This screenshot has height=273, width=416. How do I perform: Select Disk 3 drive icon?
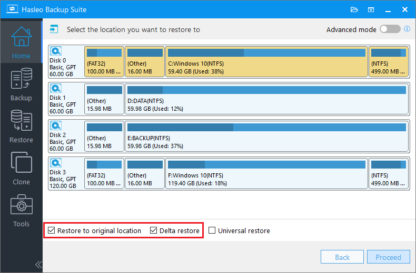coord(56,163)
